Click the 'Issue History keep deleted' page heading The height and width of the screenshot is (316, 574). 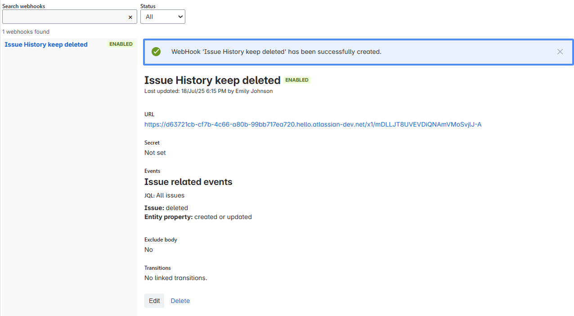pos(212,80)
